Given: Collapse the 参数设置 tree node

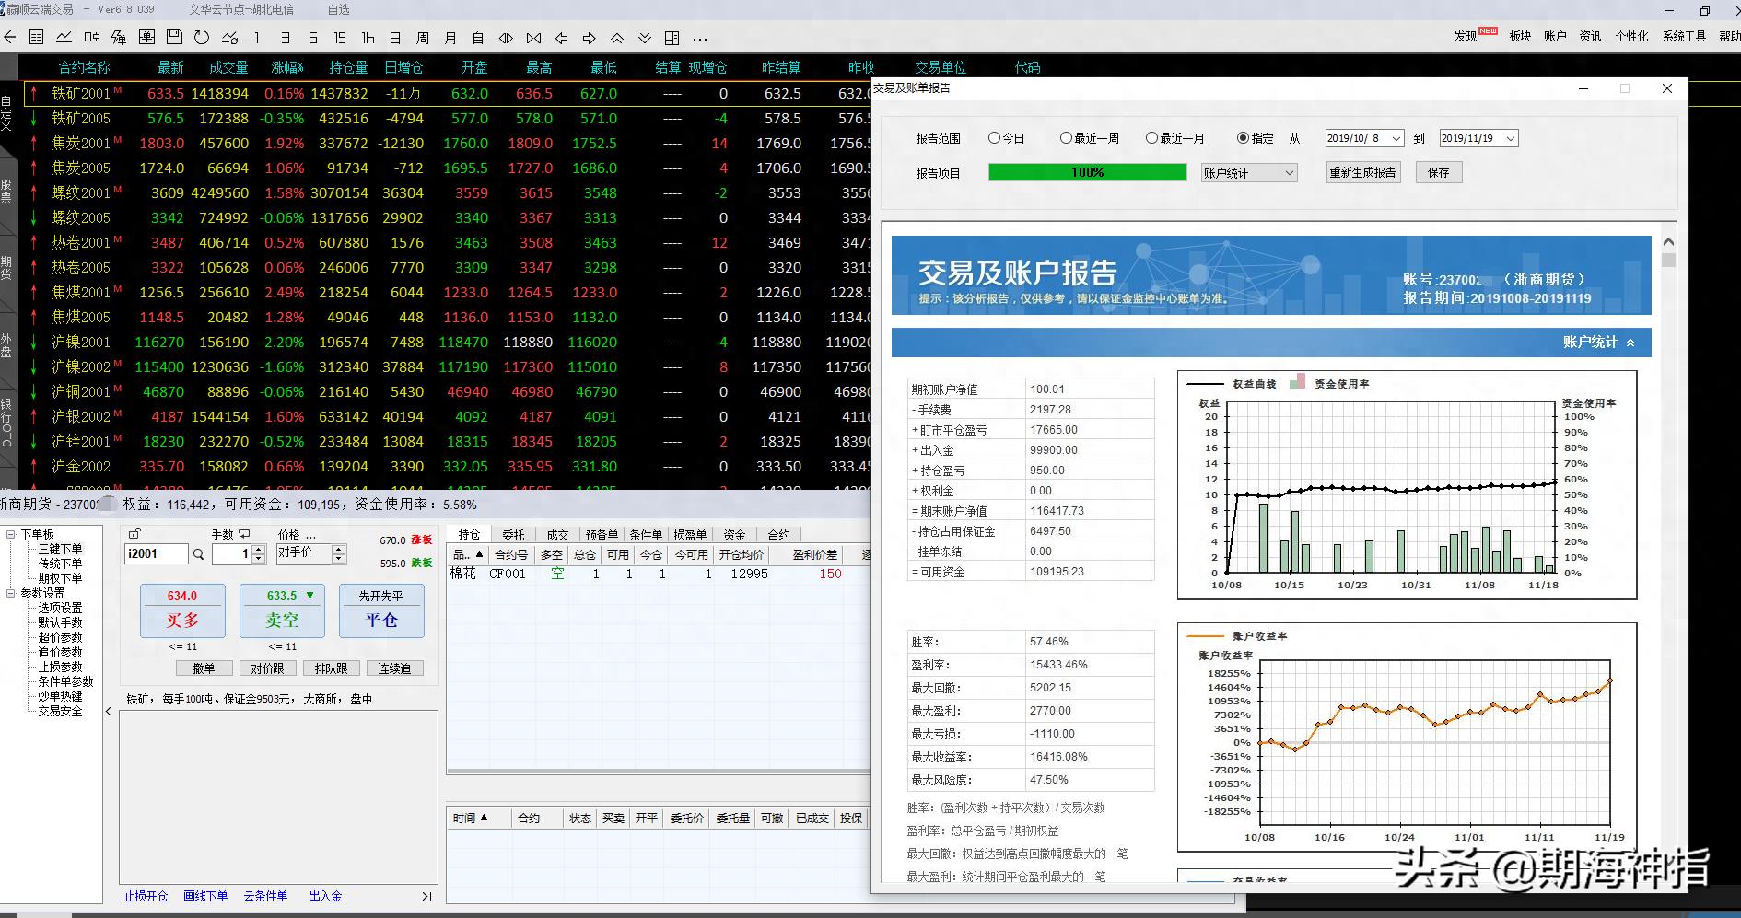Looking at the screenshot, I should [x=11, y=593].
